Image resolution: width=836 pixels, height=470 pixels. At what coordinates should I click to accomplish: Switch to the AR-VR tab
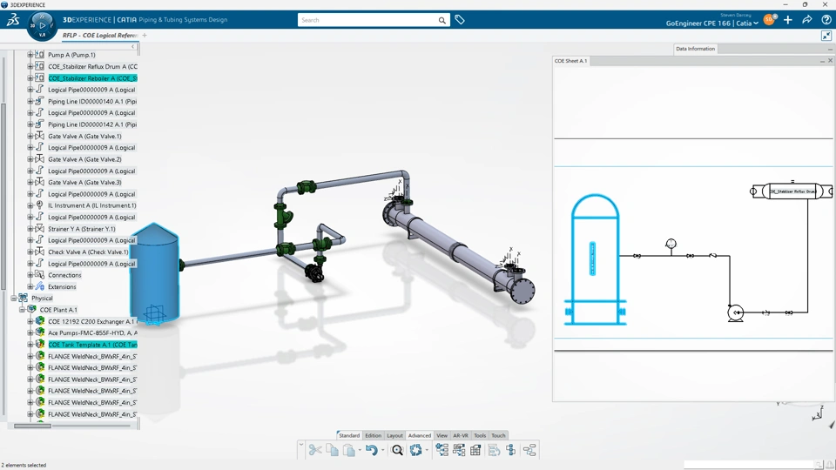[x=461, y=435]
